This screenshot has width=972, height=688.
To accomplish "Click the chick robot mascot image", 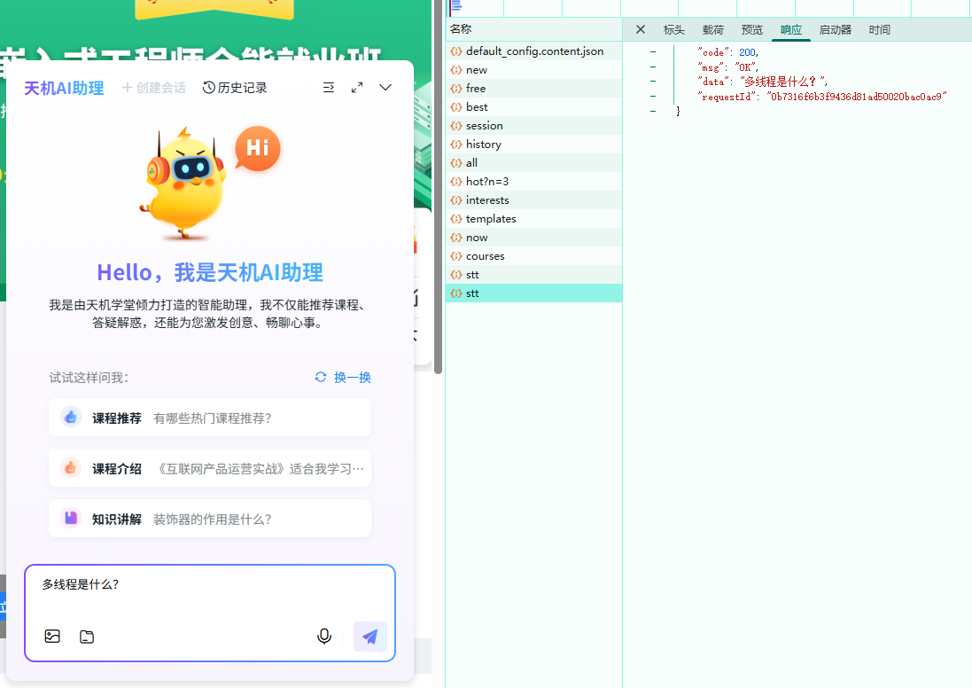I will pyautogui.click(x=183, y=184).
